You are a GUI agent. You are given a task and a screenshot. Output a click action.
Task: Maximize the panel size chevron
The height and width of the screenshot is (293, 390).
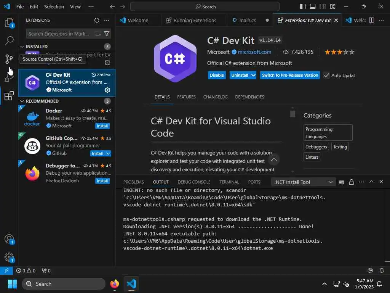(x=371, y=182)
